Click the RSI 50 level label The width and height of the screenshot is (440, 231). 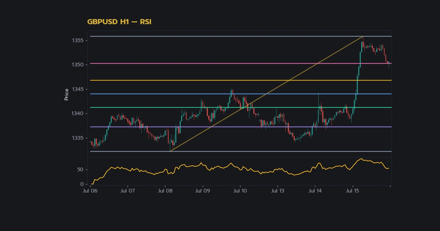pos(80,169)
